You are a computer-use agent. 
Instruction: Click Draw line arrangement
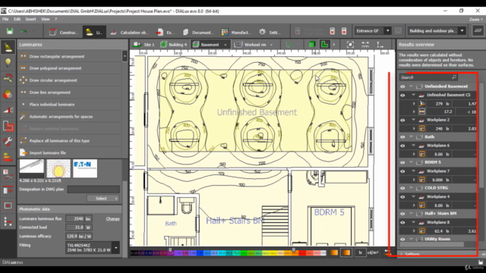pyautogui.click(x=50, y=93)
